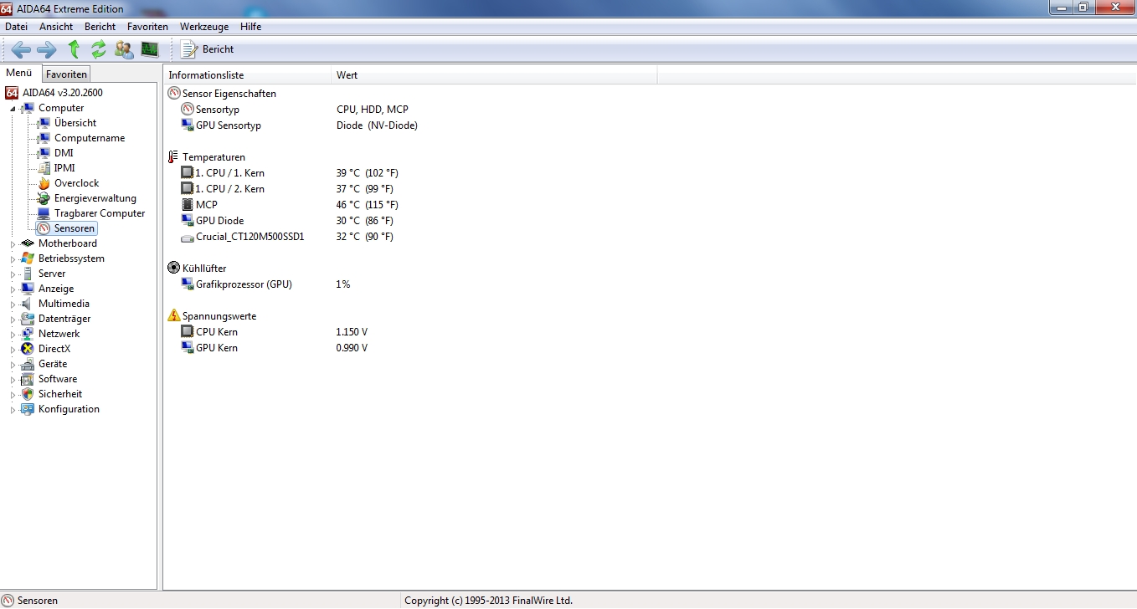Click the Overclock flame icon
The width and height of the screenshot is (1137, 609).
pos(44,183)
